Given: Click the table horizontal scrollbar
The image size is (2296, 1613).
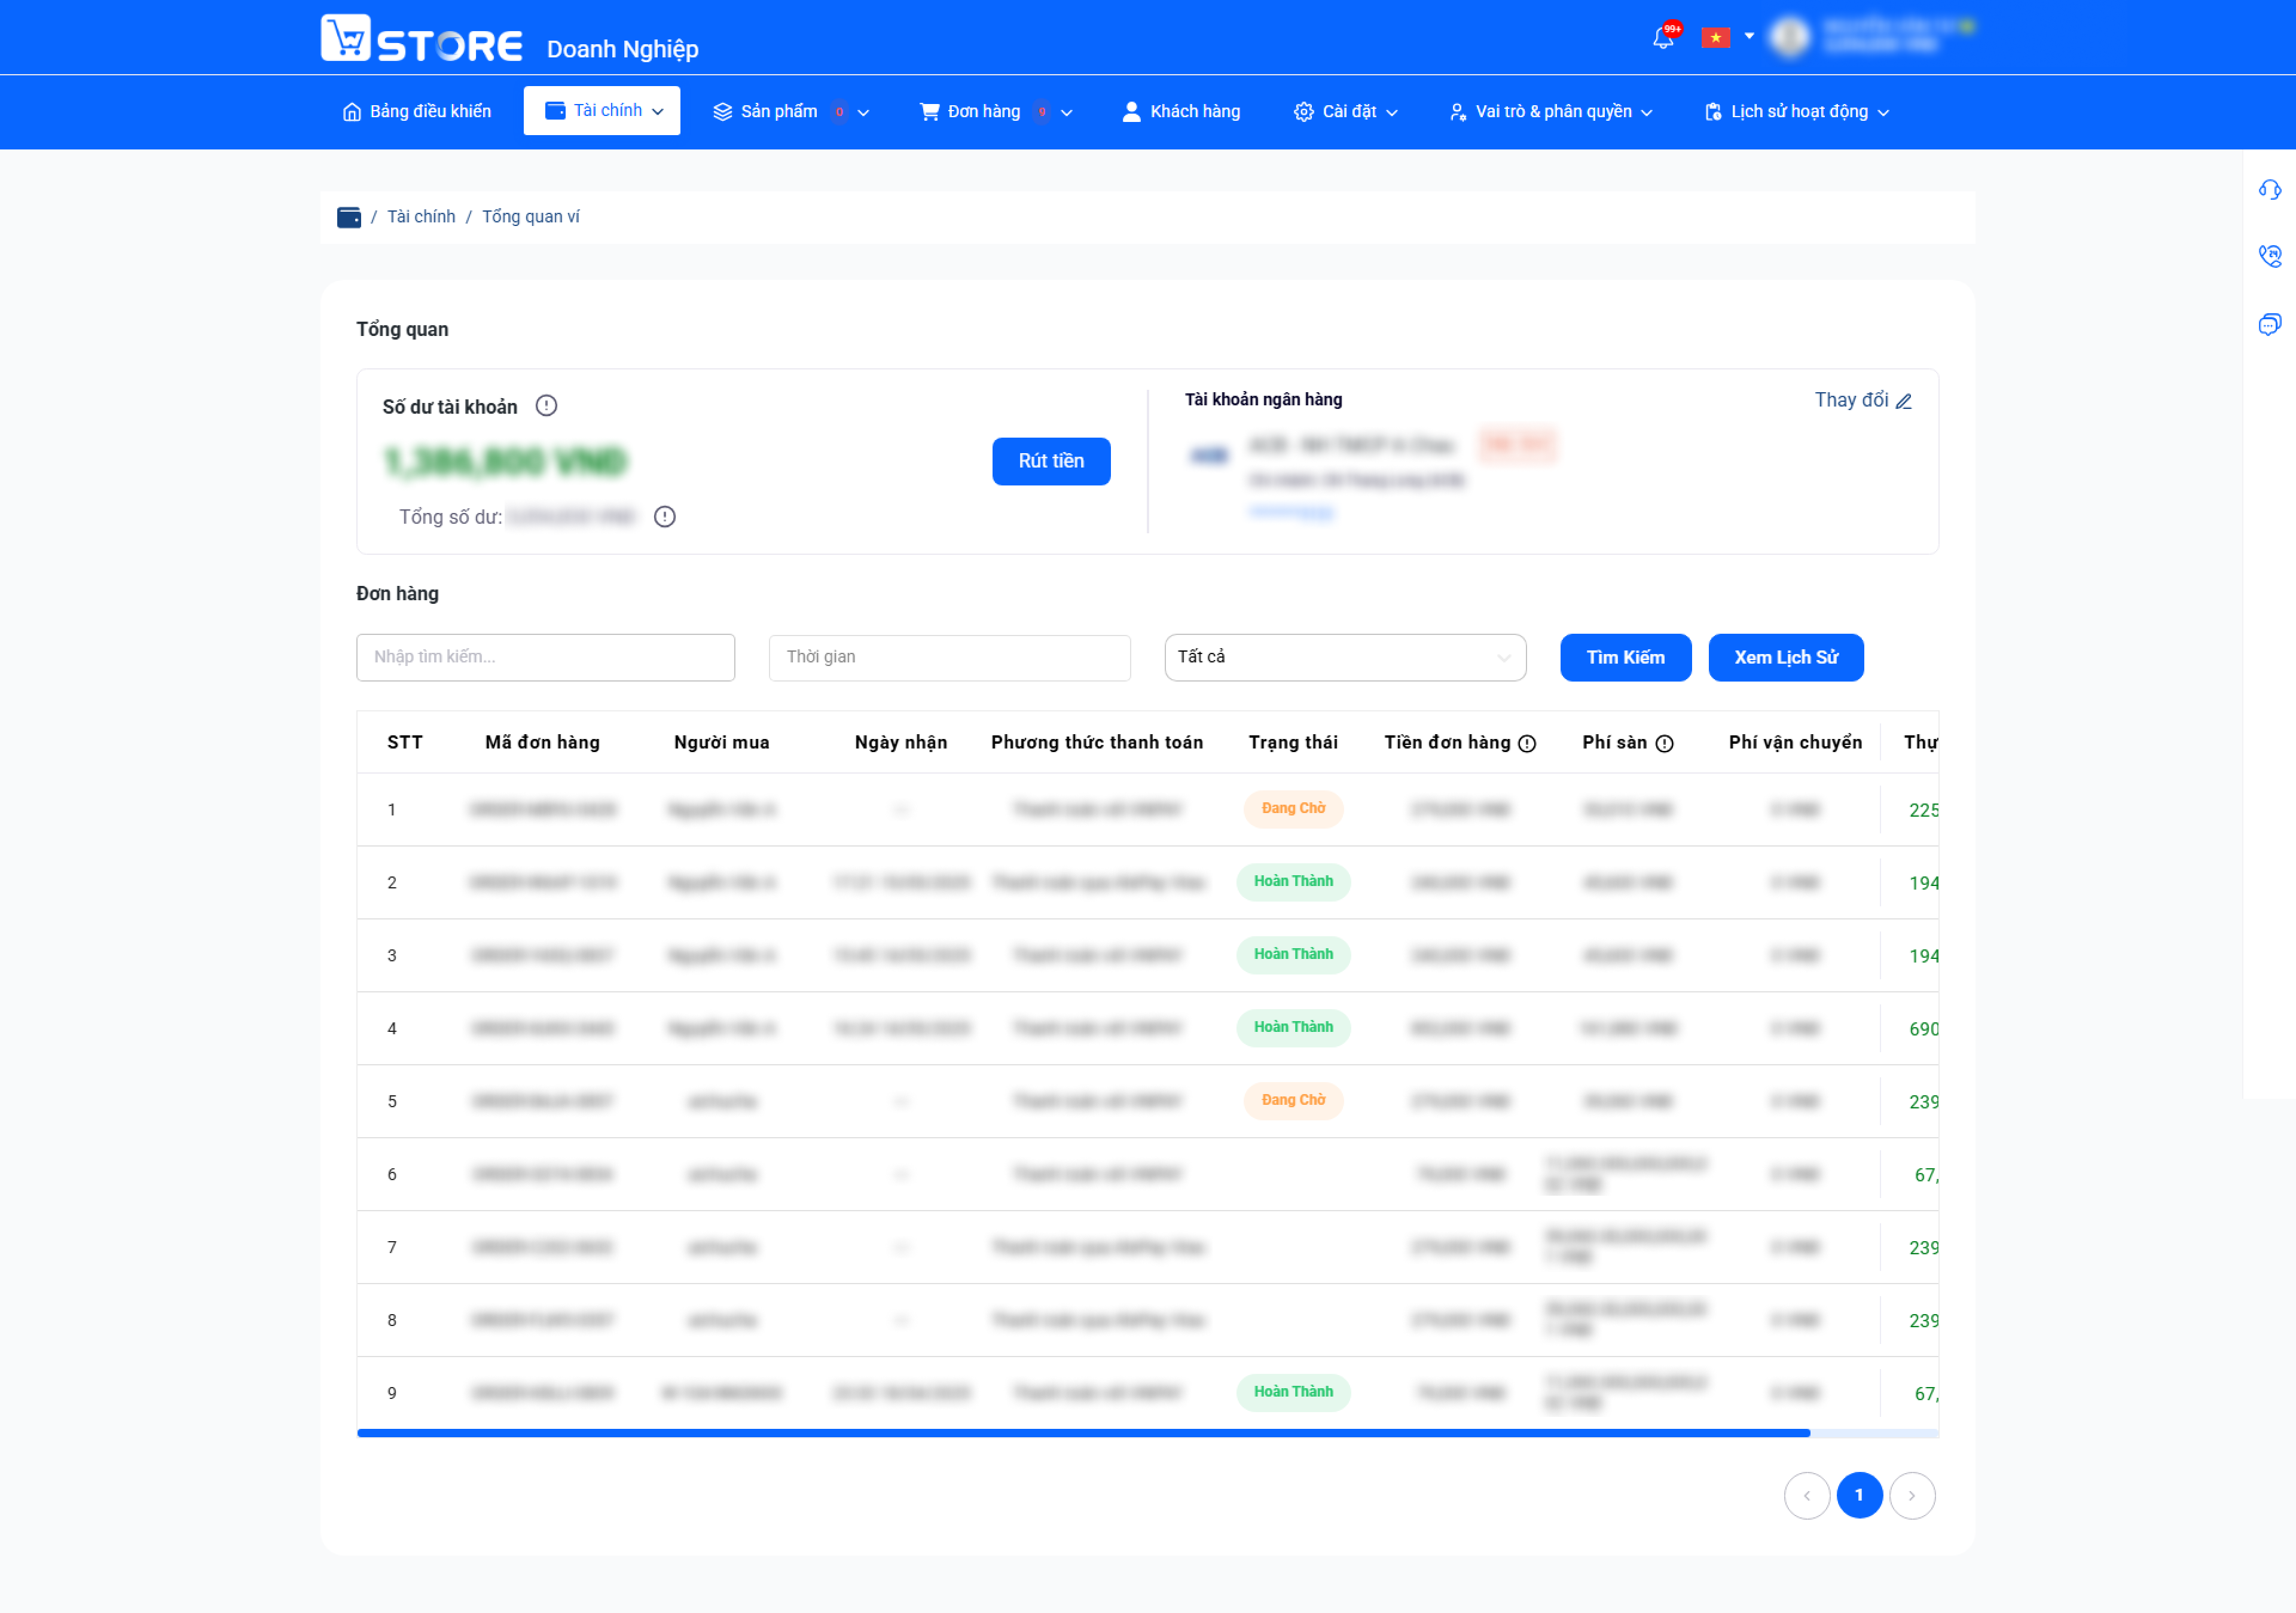Looking at the screenshot, I should 1083,1433.
